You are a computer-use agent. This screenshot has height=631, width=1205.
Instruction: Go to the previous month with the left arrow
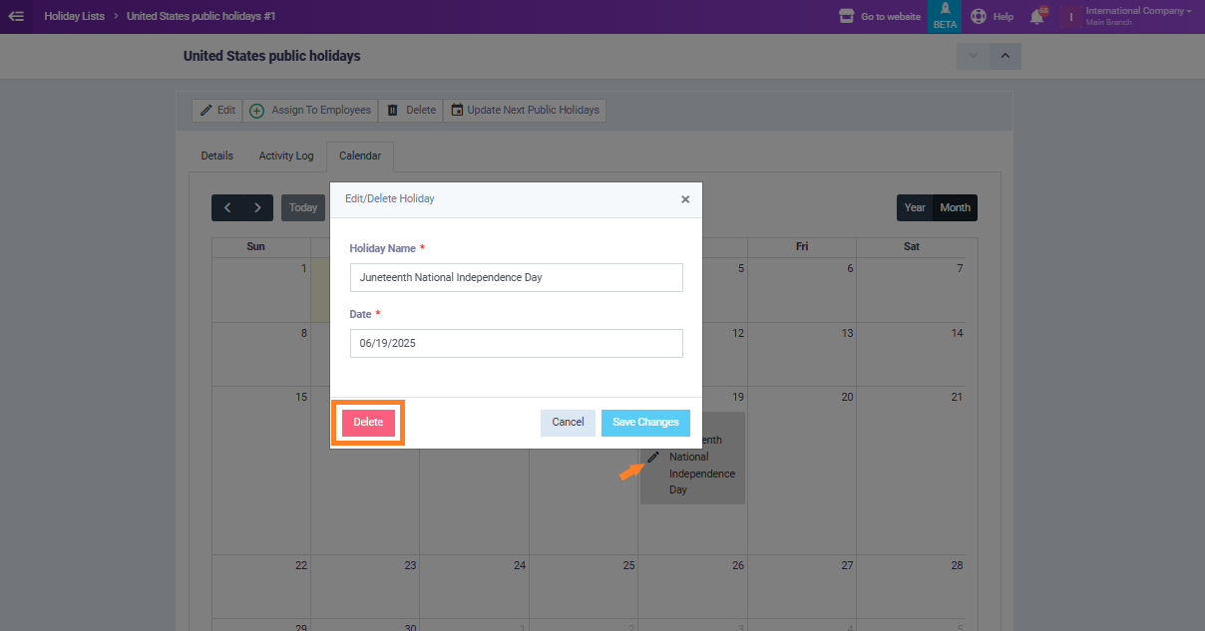(x=227, y=207)
